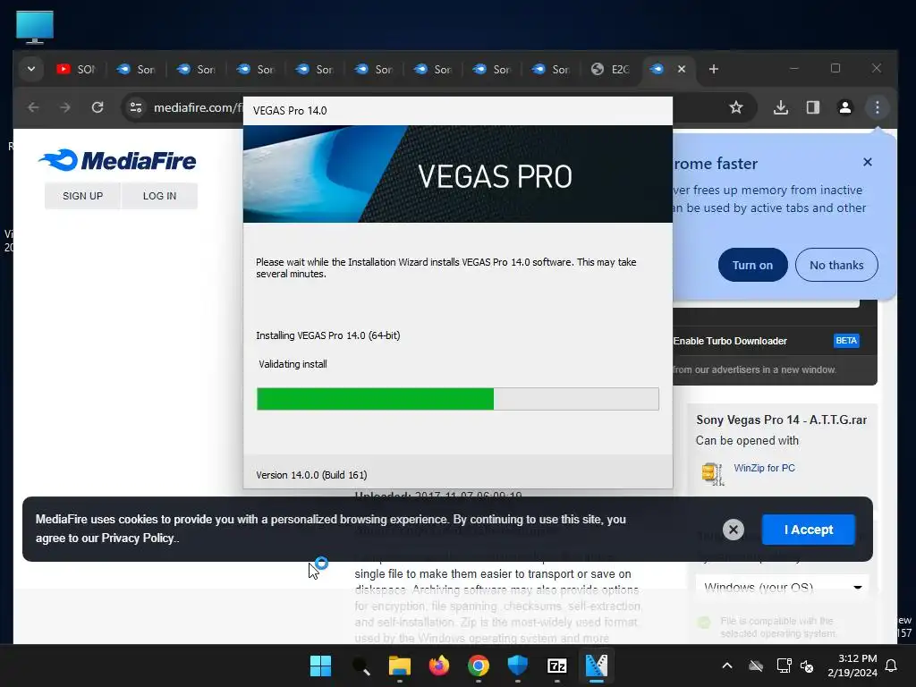This screenshot has height=687, width=916.
Task: Click the MediaFire logo
Action: tap(117, 160)
